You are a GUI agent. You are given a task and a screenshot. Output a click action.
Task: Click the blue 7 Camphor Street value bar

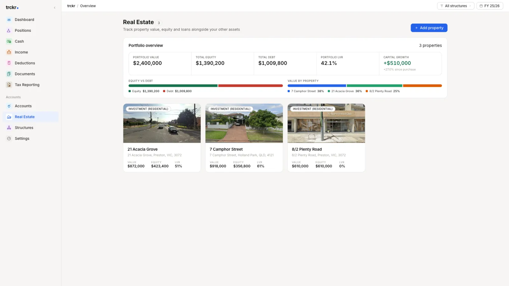pos(317,86)
